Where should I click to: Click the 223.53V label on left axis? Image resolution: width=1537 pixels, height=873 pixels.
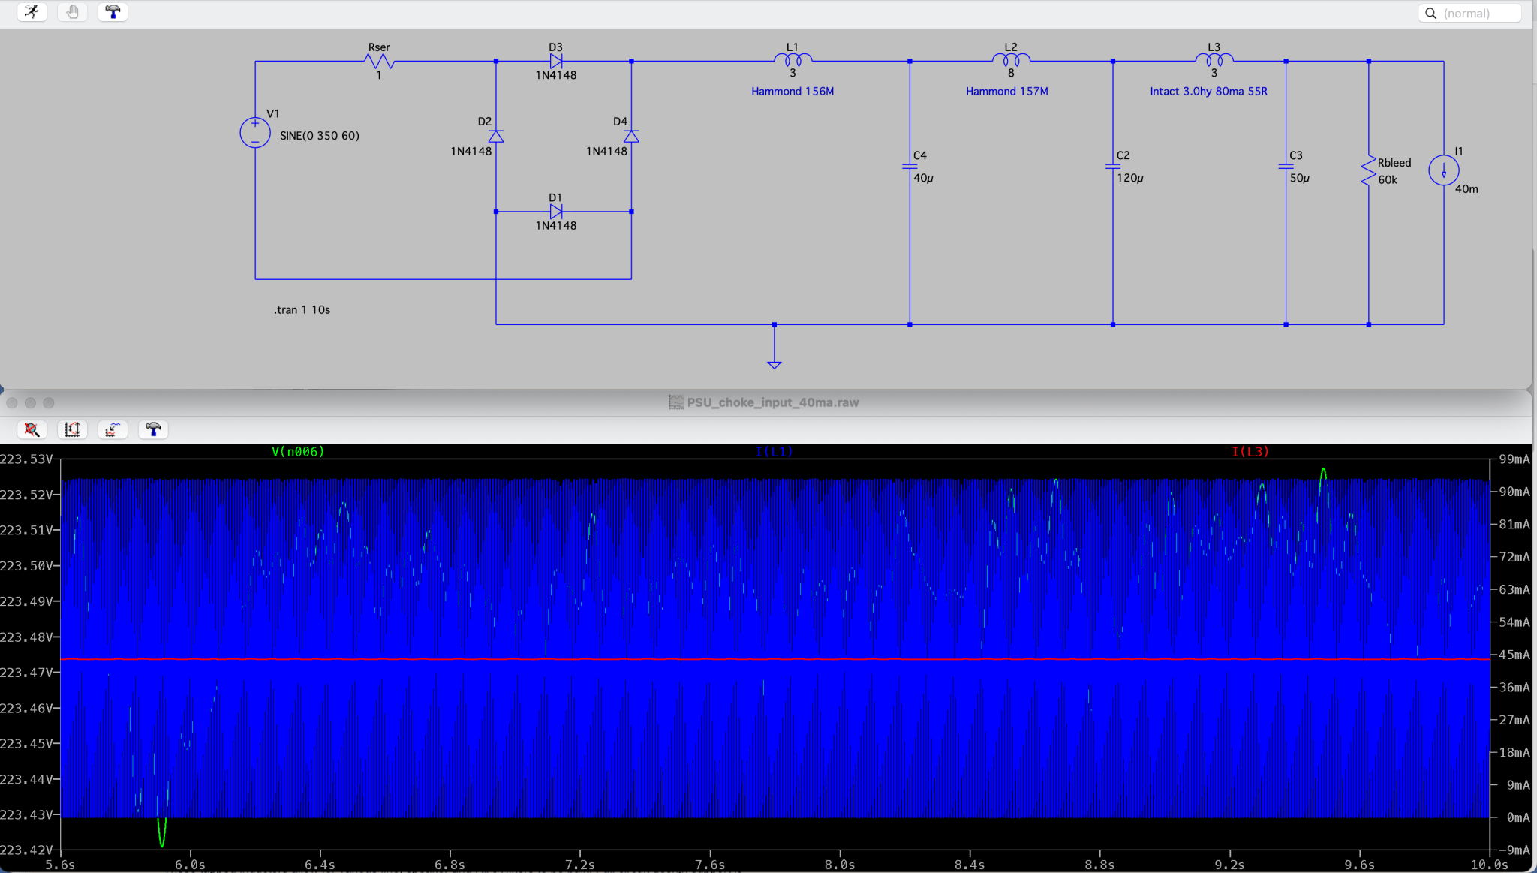click(x=26, y=459)
